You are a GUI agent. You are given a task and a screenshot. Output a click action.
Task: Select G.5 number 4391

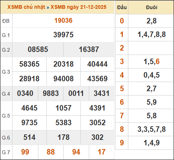click(97, 108)
